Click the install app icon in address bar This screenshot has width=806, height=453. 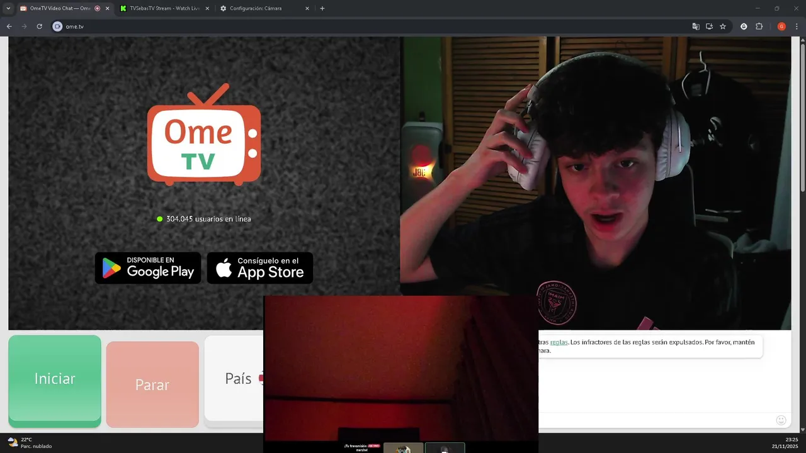point(709,26)
